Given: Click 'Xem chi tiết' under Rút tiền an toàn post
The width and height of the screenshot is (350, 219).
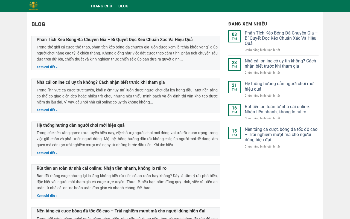Looking at the screenshot, I should [x=47, y=196].
